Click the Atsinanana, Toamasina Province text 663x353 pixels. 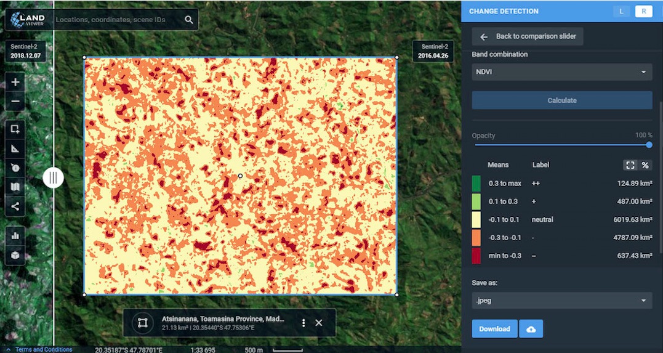click(x=223, y=319)
